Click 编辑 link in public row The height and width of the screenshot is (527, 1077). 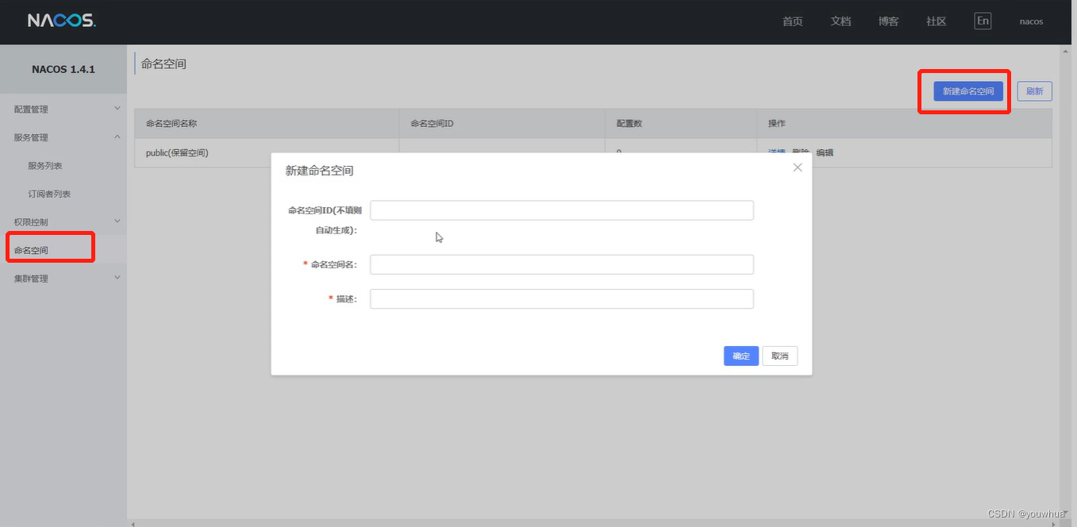825,153
